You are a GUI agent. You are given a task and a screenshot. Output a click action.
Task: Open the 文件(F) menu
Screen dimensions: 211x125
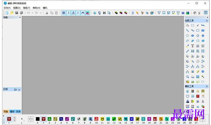point(7,8)
